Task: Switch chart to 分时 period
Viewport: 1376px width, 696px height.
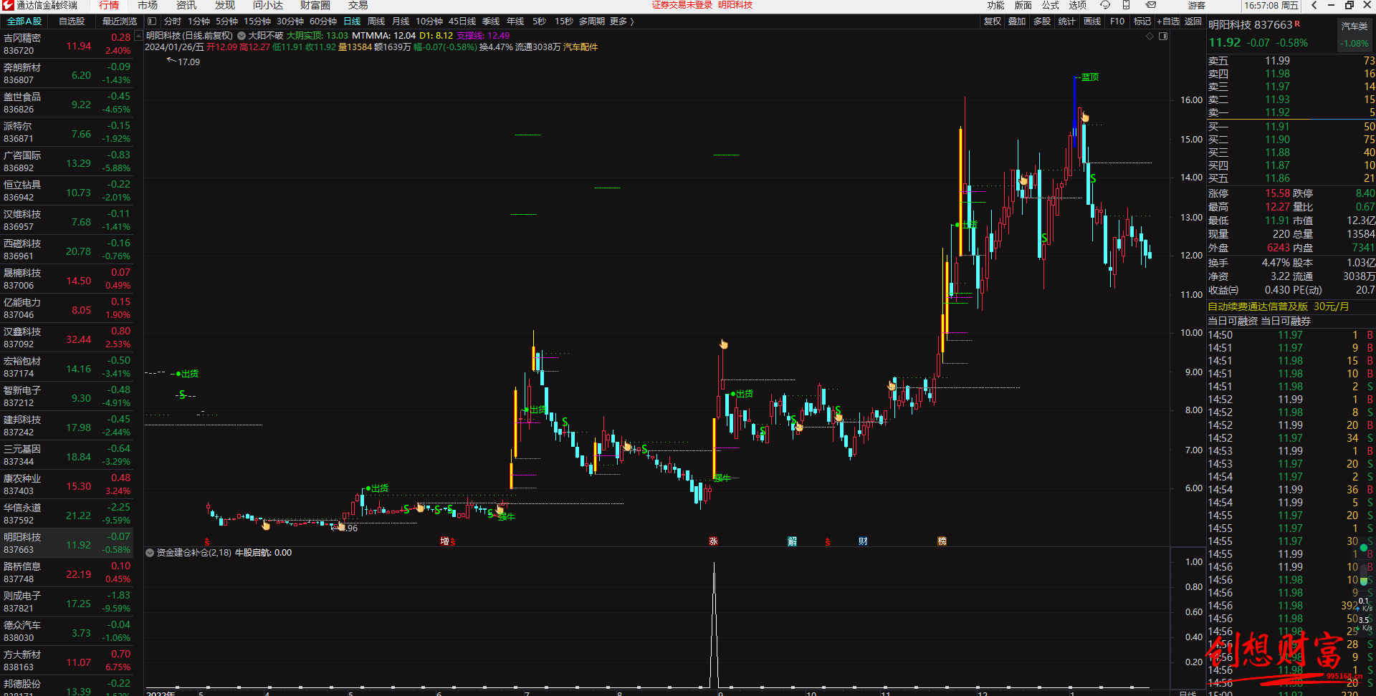Action: tap(173, 21)
